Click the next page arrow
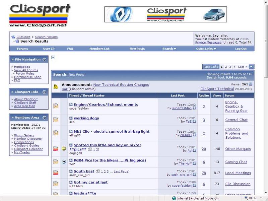This screenshot has height=201, width=268. click(234, 67)
